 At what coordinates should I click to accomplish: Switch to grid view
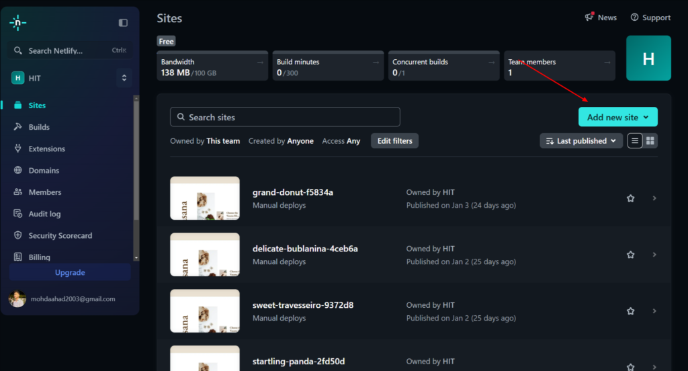(650, 141)
